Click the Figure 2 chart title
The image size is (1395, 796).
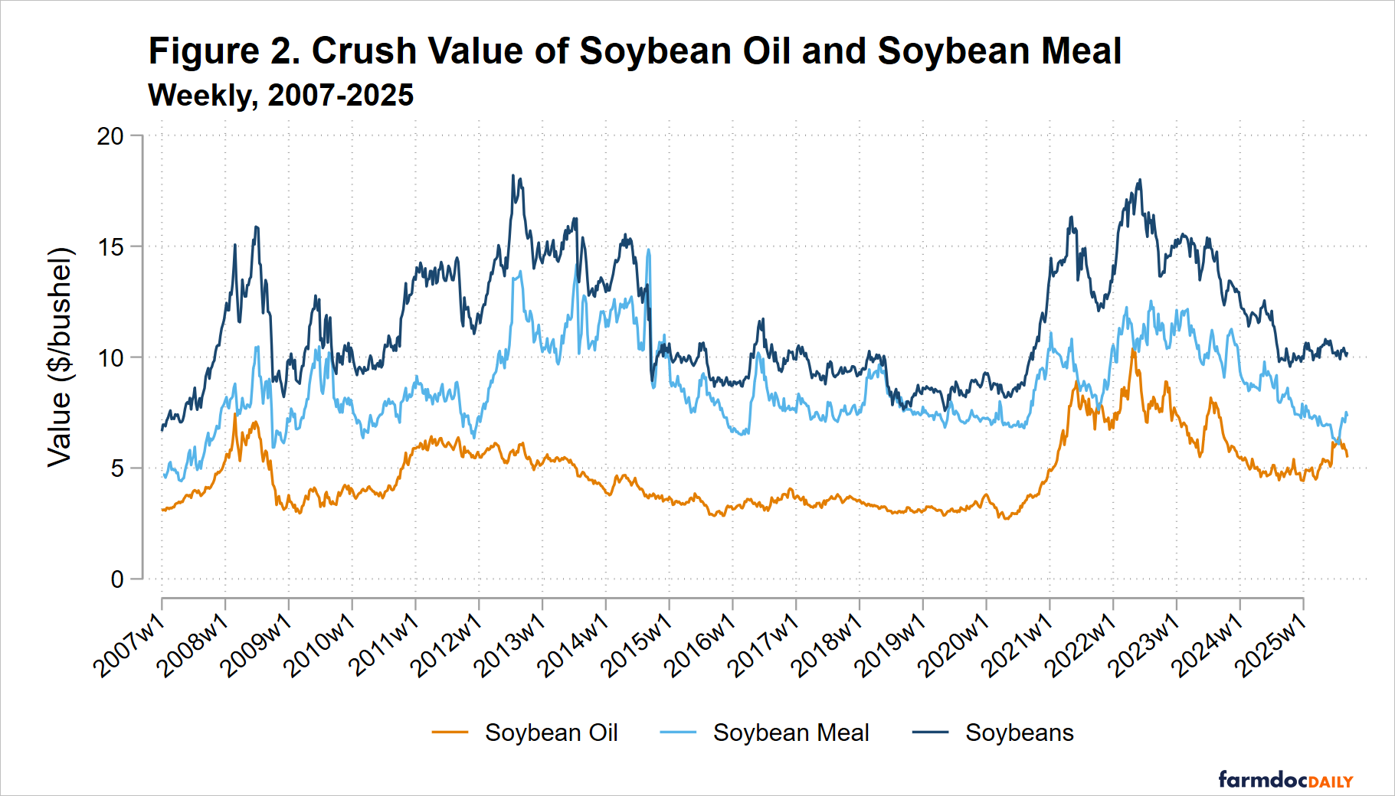click(634, 51)
